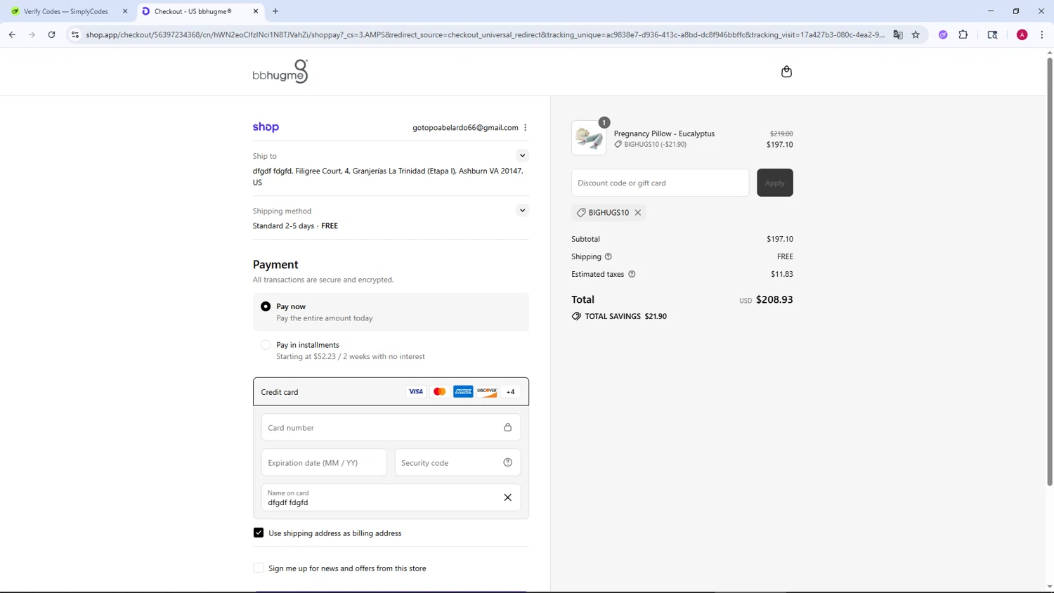Screen dimensions: 1054x593
Task: Click the translate page icon
Action: click(x=898, y=34)
